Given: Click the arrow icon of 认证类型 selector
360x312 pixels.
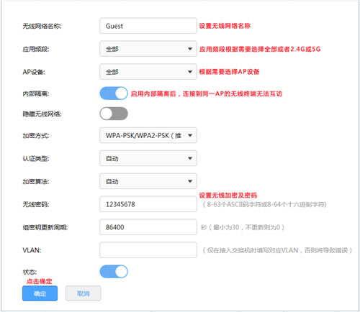Looking at the screenshot, I should point(190,158).
